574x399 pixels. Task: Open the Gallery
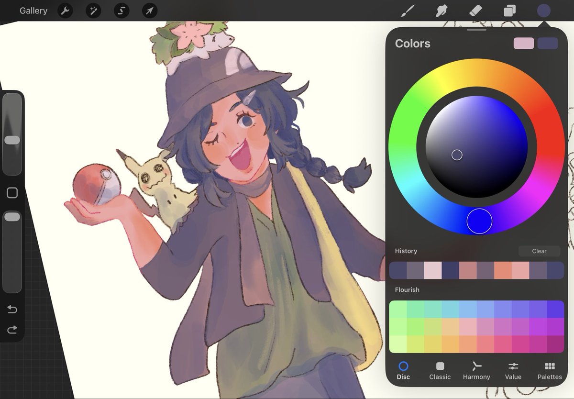tap(33, 11)
